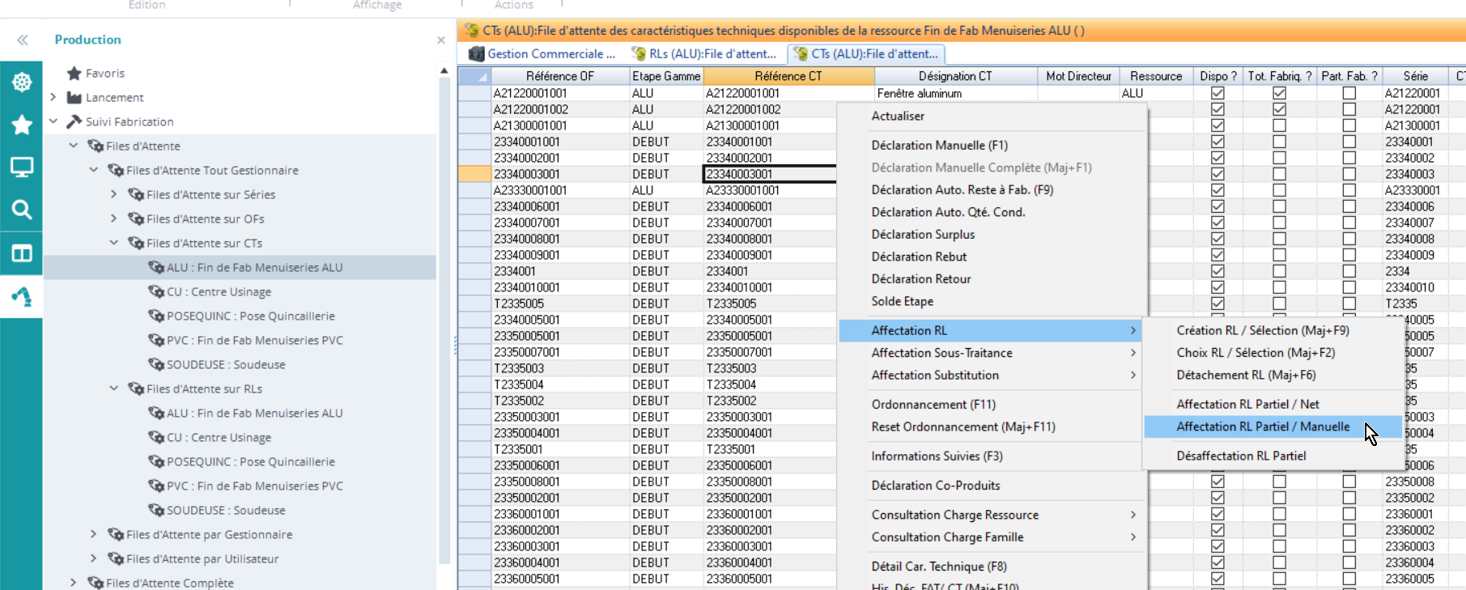Collapse the navigation panel with double chevron
The height and width of the screenshot is (590, 1466).
23,40
